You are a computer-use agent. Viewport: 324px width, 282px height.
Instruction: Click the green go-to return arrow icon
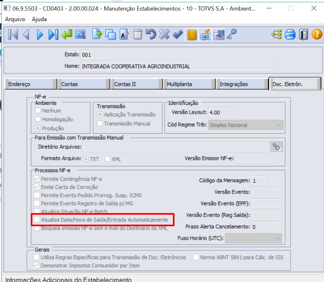click(67, 34)
